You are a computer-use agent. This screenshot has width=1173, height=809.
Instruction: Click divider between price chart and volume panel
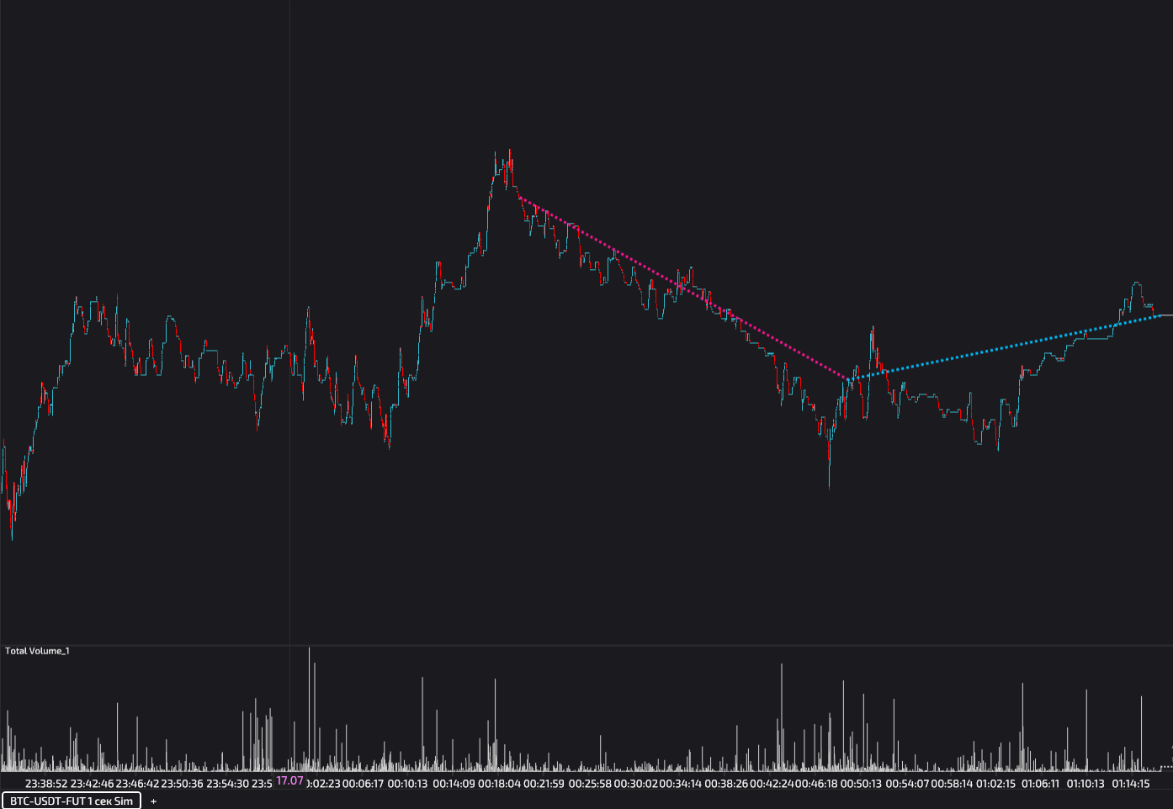click(586, 645)
